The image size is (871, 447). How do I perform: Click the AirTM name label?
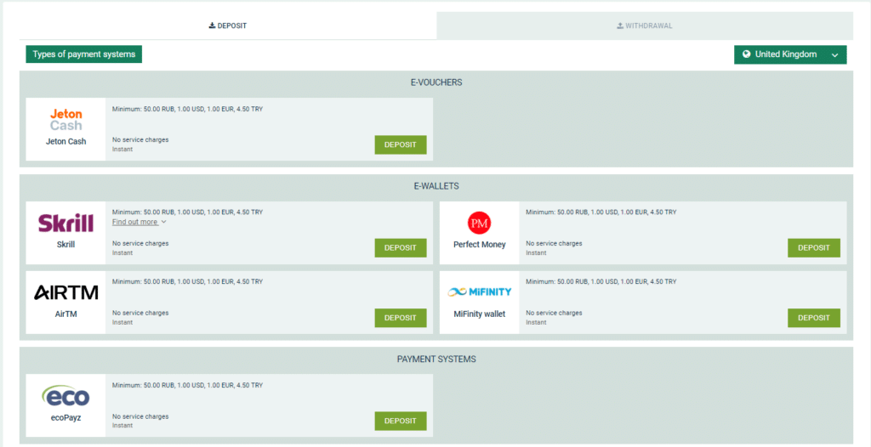pyautogui.click(x=66, y=314)
